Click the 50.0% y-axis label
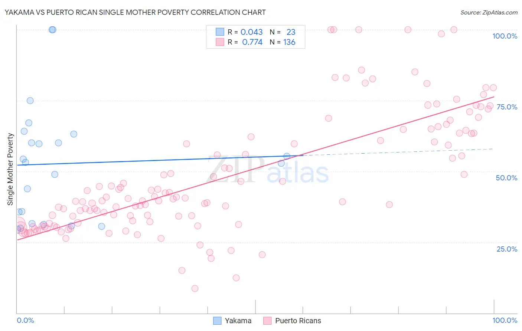Viewport: 522px width, 331px height. click(x=506, y=178)
